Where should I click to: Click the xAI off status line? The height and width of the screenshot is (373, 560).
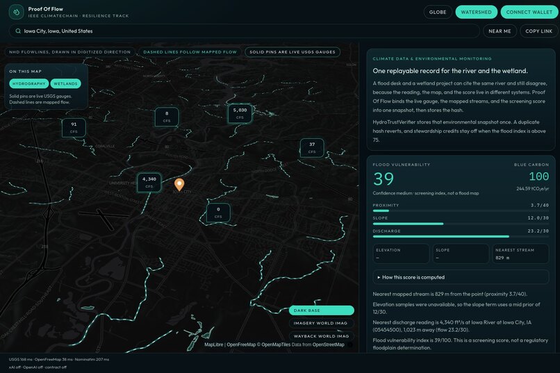(38, 367)
